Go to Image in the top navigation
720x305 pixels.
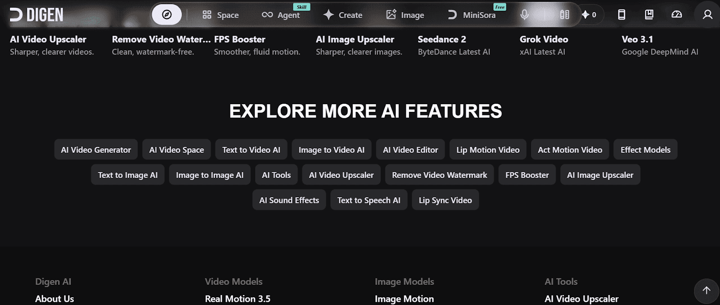click(405, 15)
